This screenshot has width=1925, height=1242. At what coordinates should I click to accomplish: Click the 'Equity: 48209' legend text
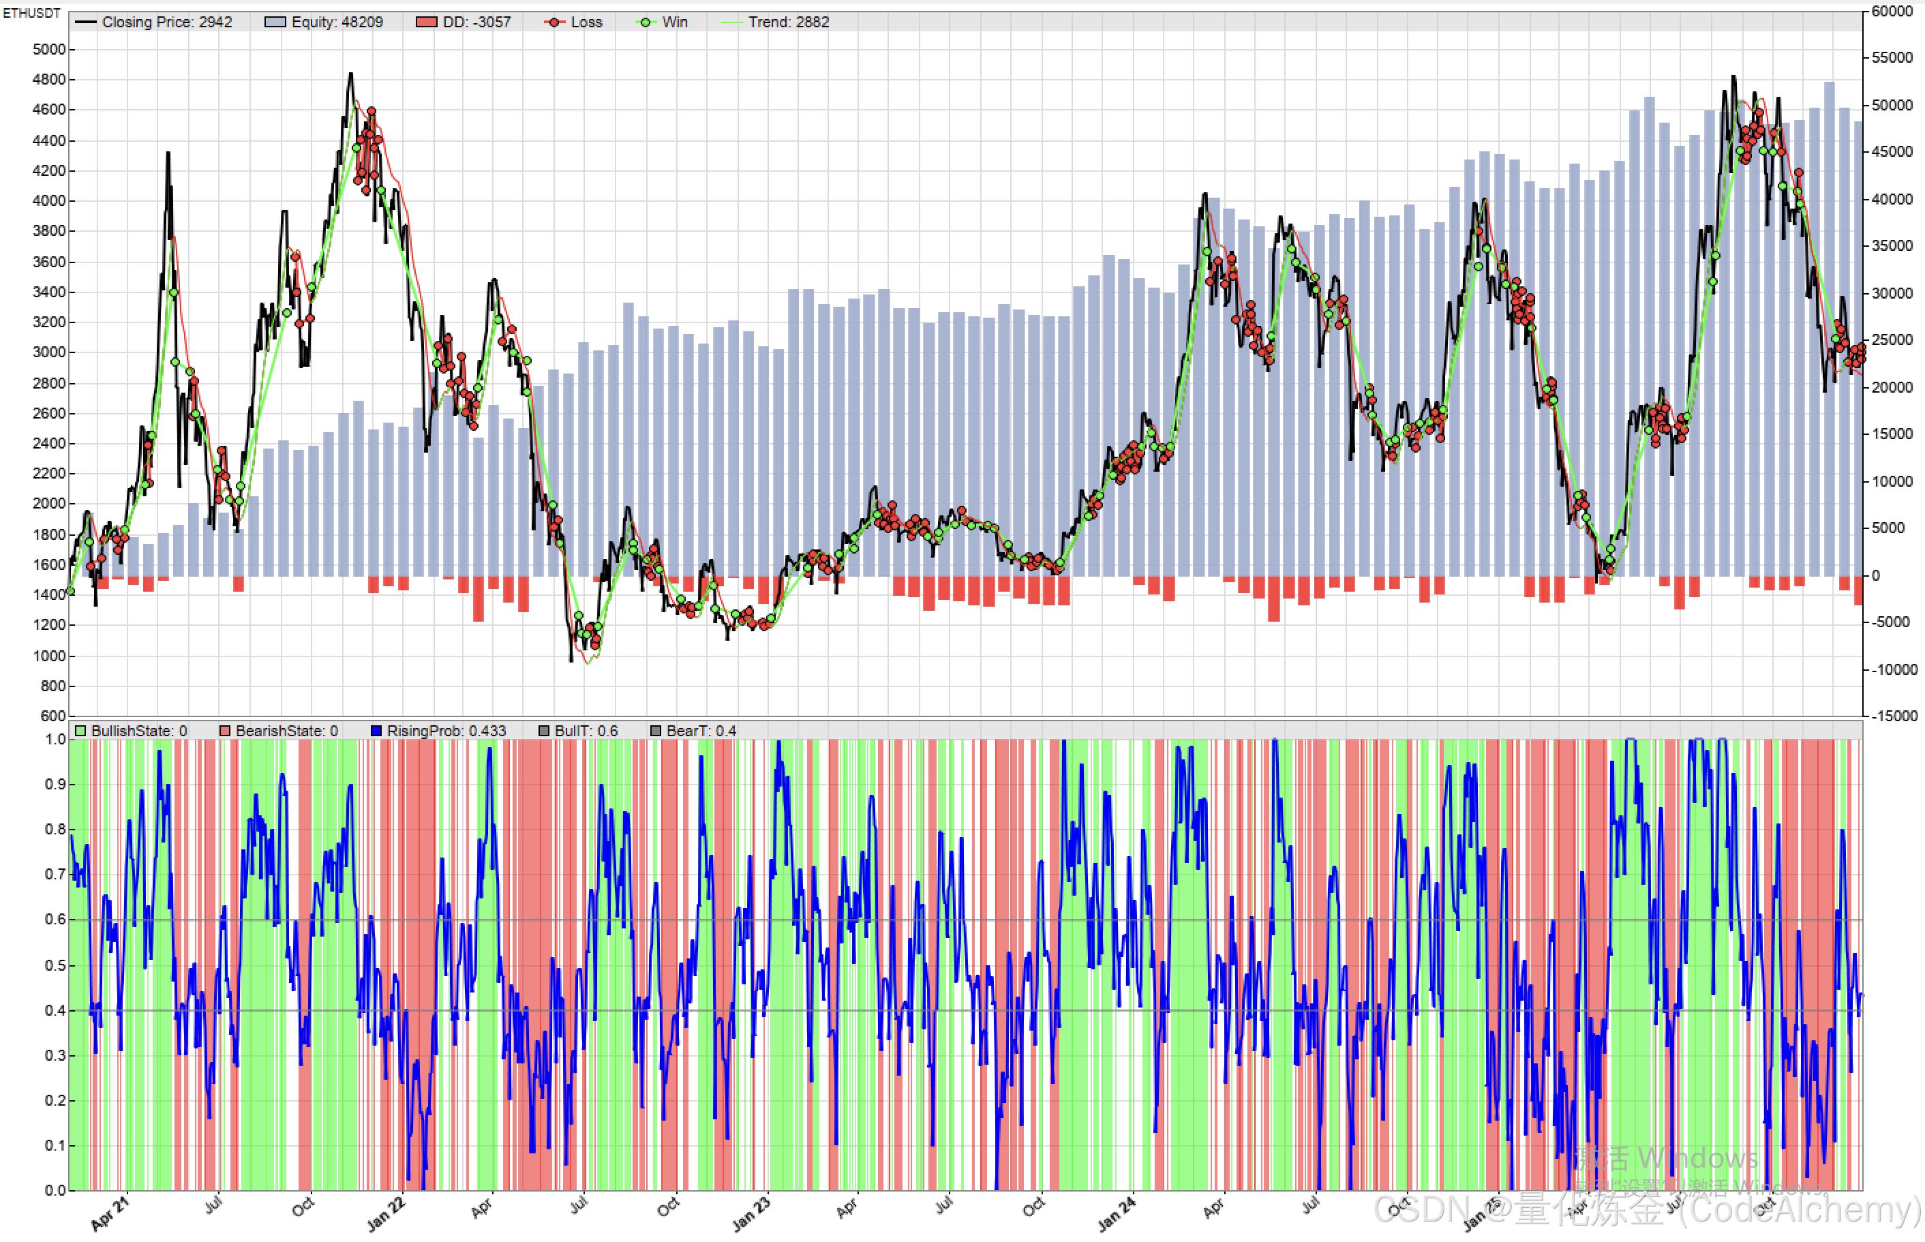pyautogui.click(x=337, y=22)
